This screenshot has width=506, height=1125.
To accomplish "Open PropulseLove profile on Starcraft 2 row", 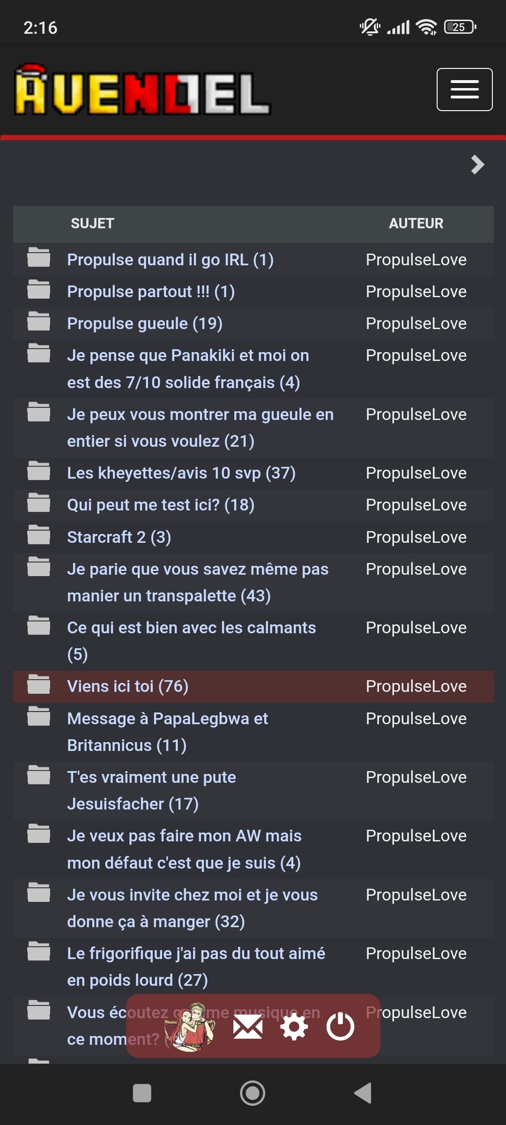I will [x=416, y=537].
